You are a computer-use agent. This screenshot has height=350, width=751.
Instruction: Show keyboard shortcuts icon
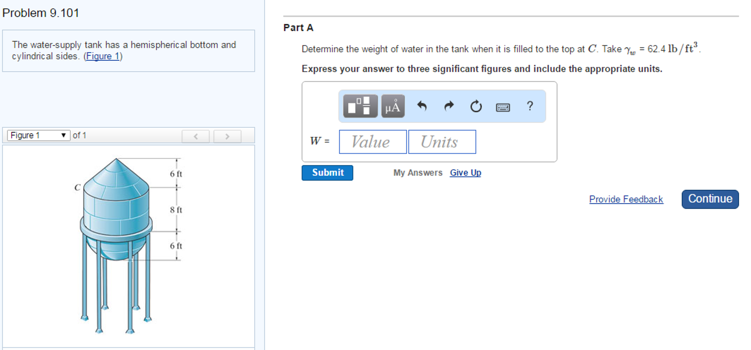pos(503,107)
